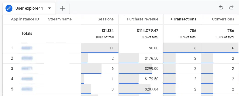Open the blurred app-instance ID in row 3

click(x=27, y=69)
